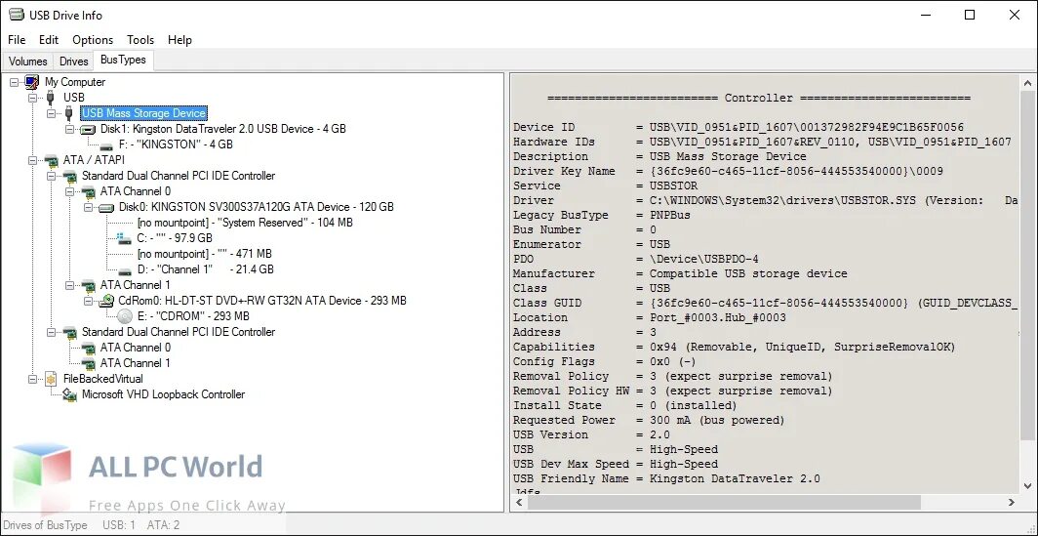Collapse the USB Mass Storage Device node
This screenshot has height=536, width=1038.
tap(51, 113)
